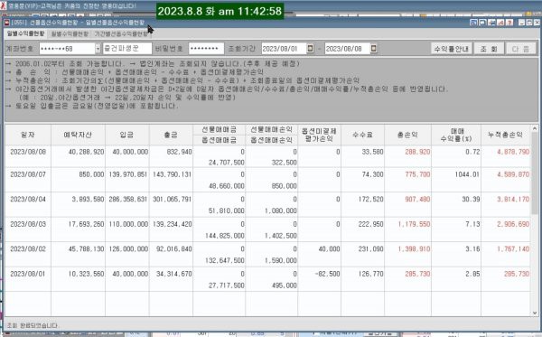Click the start date field 2023/08/01
Screen dimensions: 542x337
[284, 49]
